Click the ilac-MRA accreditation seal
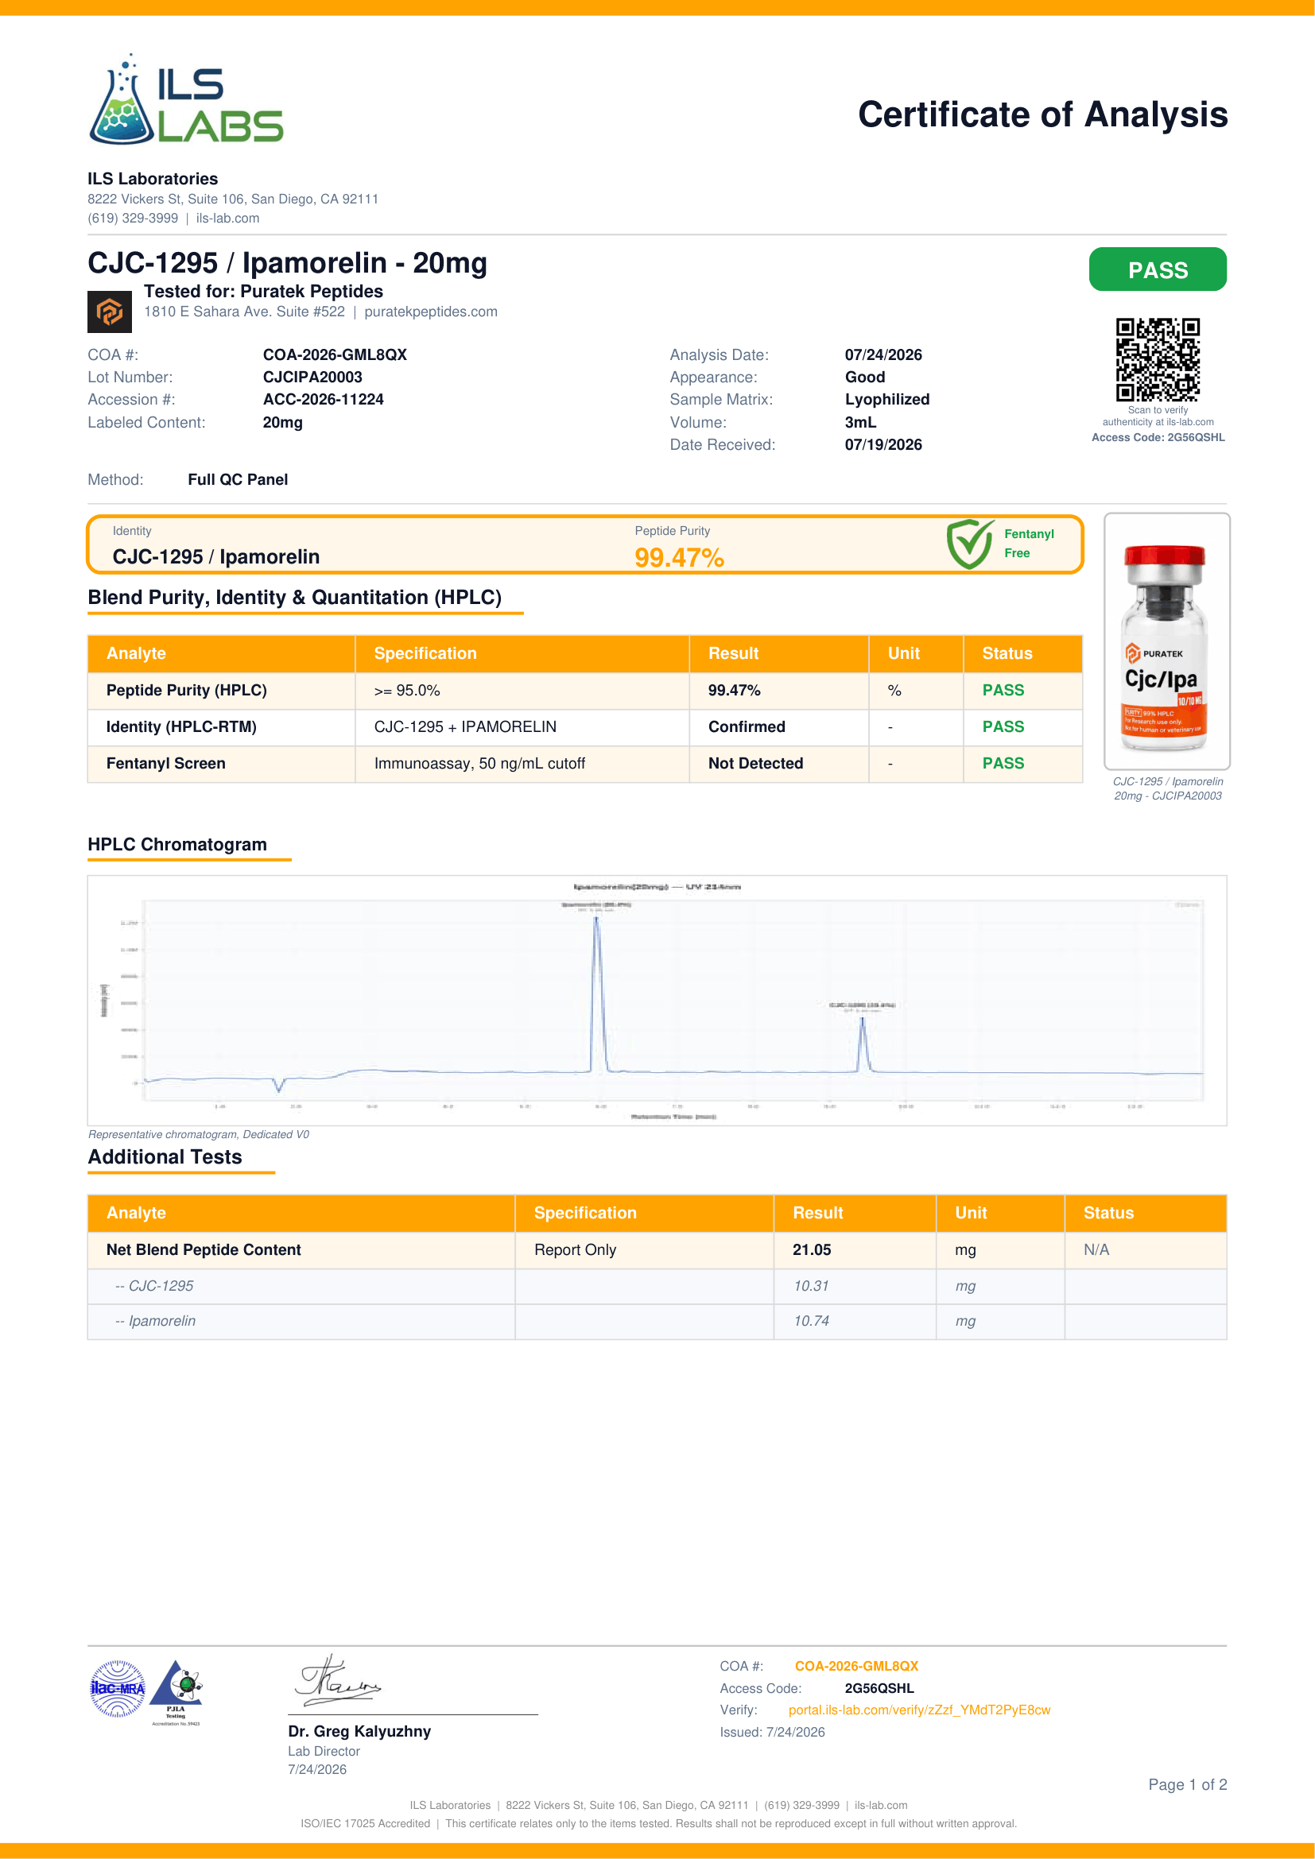 [x=118, y=1688]
